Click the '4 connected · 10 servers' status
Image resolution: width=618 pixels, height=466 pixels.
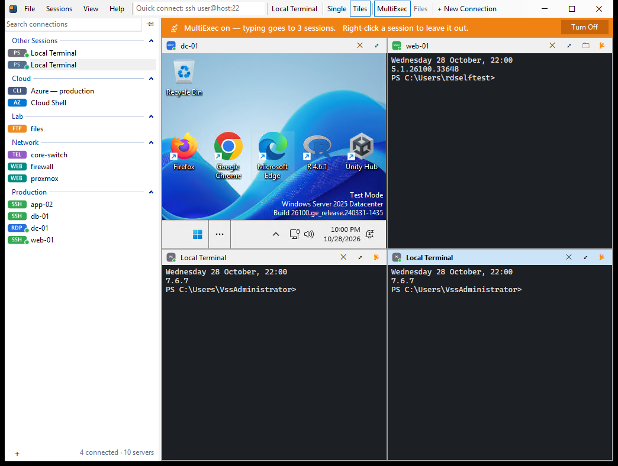[117, 452]
